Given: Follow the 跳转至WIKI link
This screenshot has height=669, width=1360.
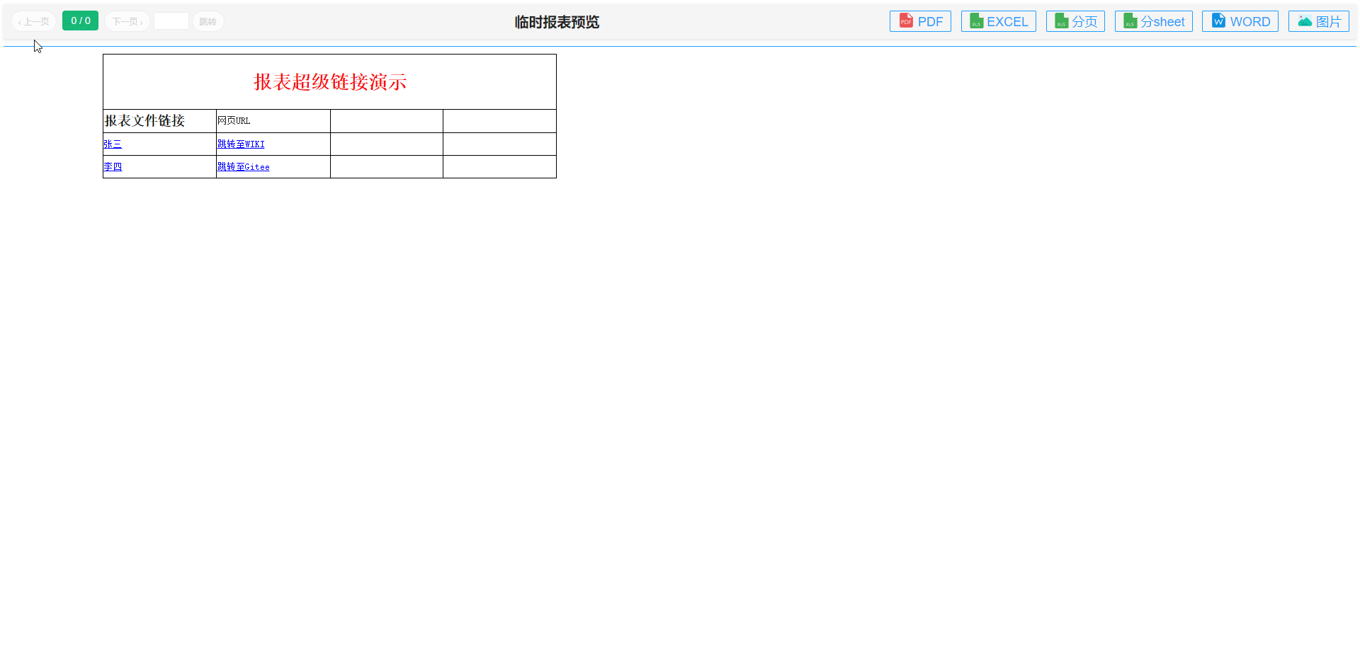Looking at the screenshot, I should click(241, 144).
